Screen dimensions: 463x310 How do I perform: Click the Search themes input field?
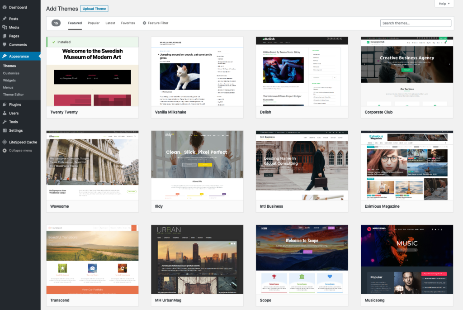point(416,23)
